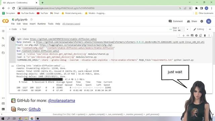
Task: Open the Runtime menu
Action: pos(42,24)
